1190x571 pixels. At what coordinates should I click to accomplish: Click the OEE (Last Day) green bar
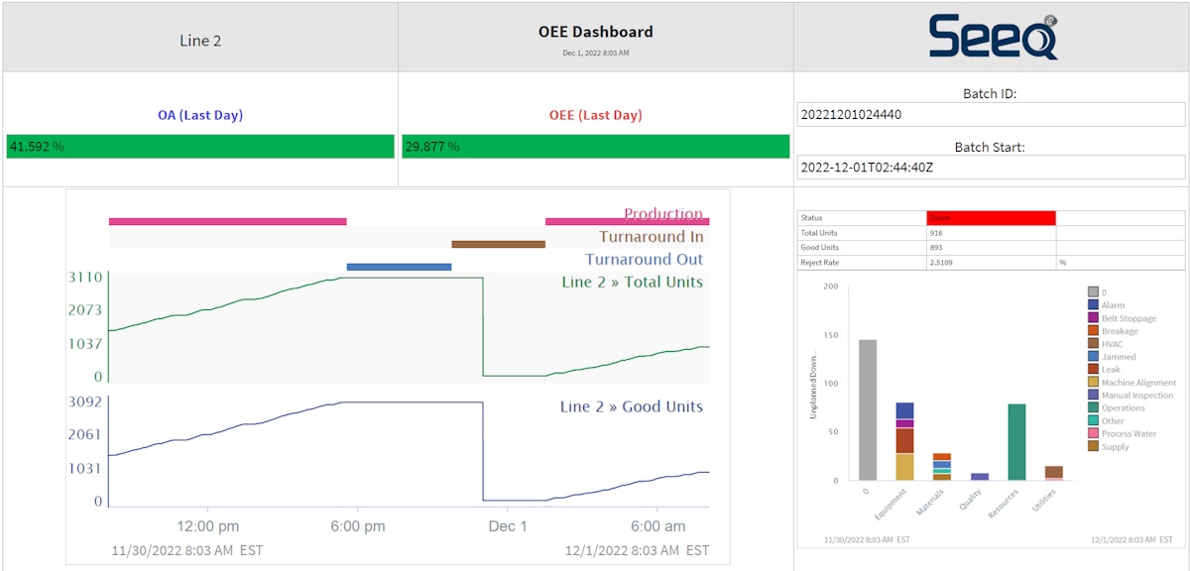(595, 147)
